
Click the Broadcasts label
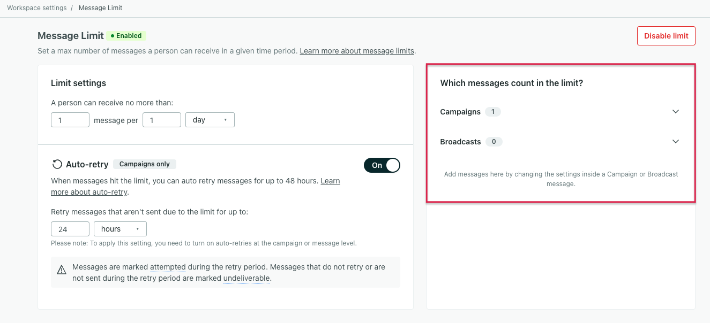[x=460, y=142]
